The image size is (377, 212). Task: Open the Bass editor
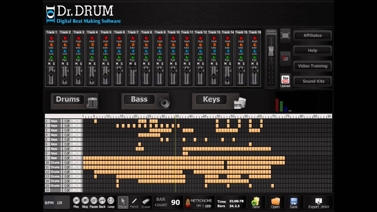click(139, 99)
